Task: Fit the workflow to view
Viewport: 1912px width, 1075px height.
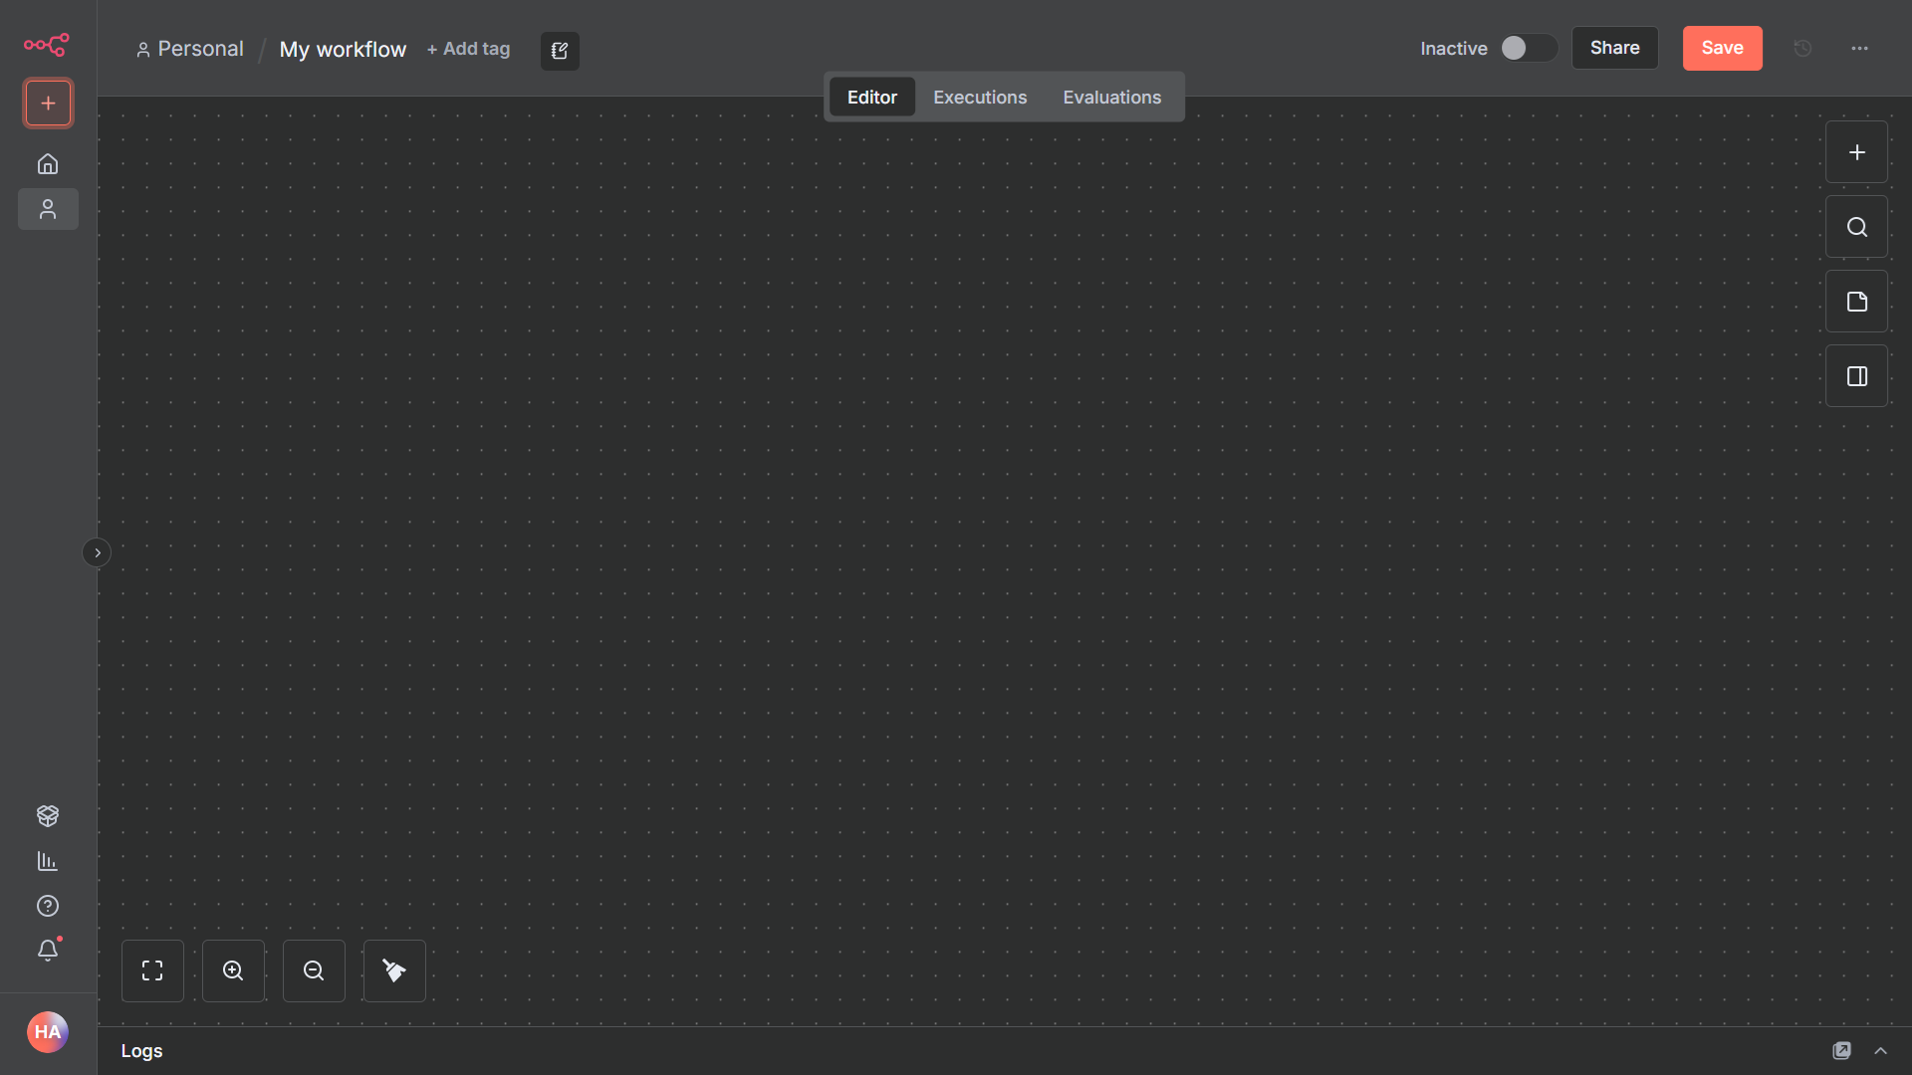Action: pyautogui.click(x=152, y=970)
